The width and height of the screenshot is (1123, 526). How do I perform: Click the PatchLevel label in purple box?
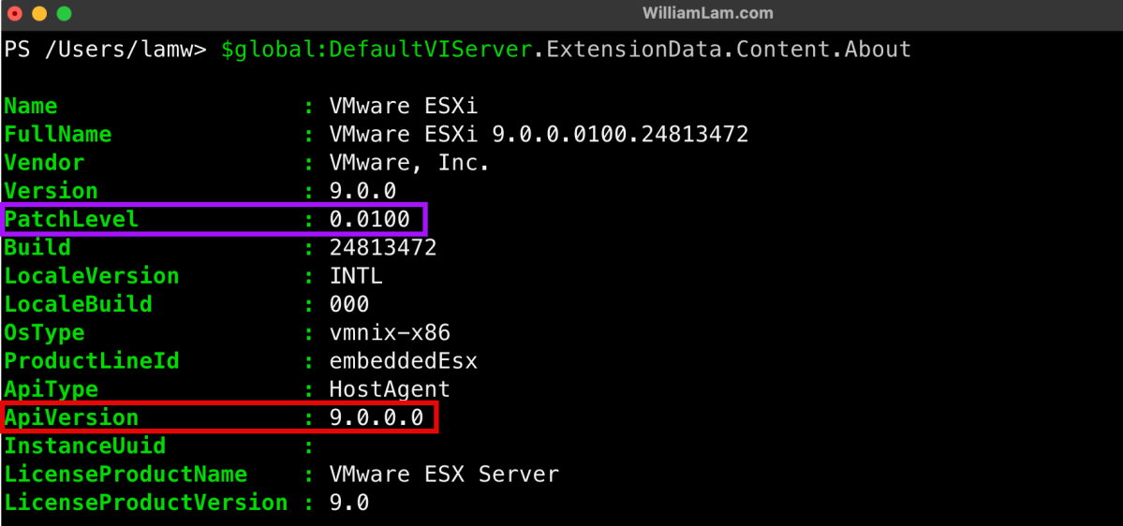[71, 220]
